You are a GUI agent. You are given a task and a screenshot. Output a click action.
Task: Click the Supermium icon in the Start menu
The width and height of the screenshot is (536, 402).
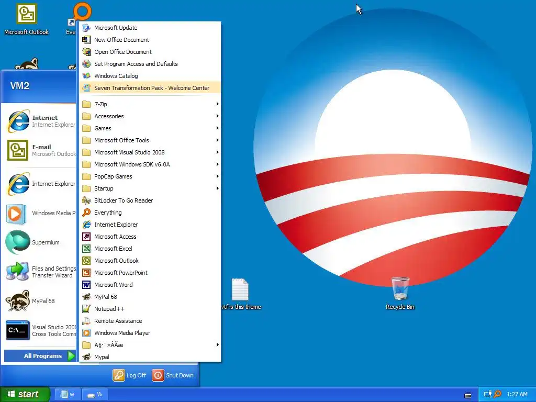[17, 242]
